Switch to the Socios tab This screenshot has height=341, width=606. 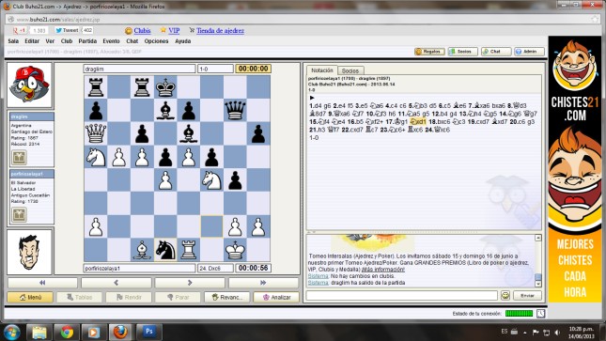point(350,70)
